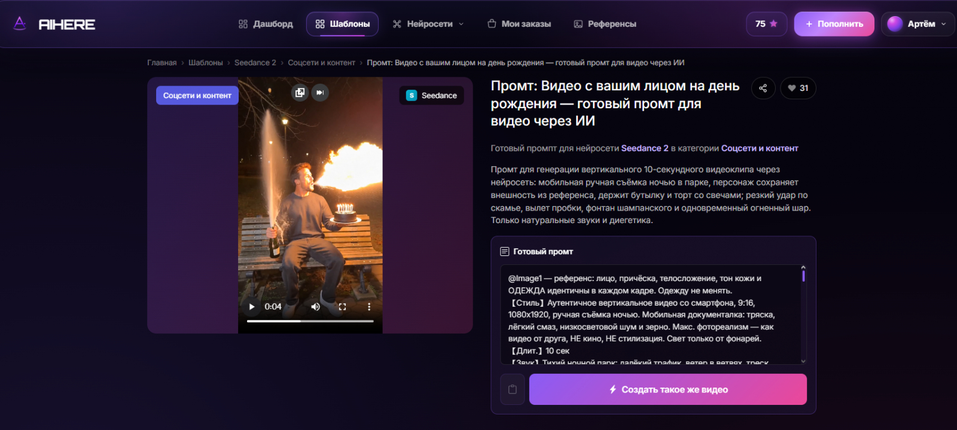Click the prompt scrollbar thumb

point(803,276)
